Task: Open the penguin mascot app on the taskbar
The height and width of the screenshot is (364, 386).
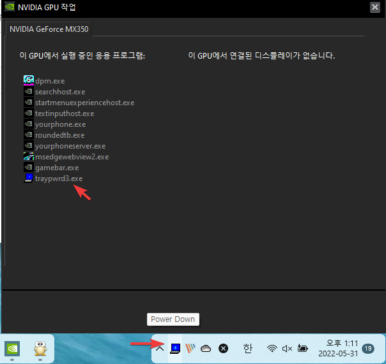Action: coord(40,348)
